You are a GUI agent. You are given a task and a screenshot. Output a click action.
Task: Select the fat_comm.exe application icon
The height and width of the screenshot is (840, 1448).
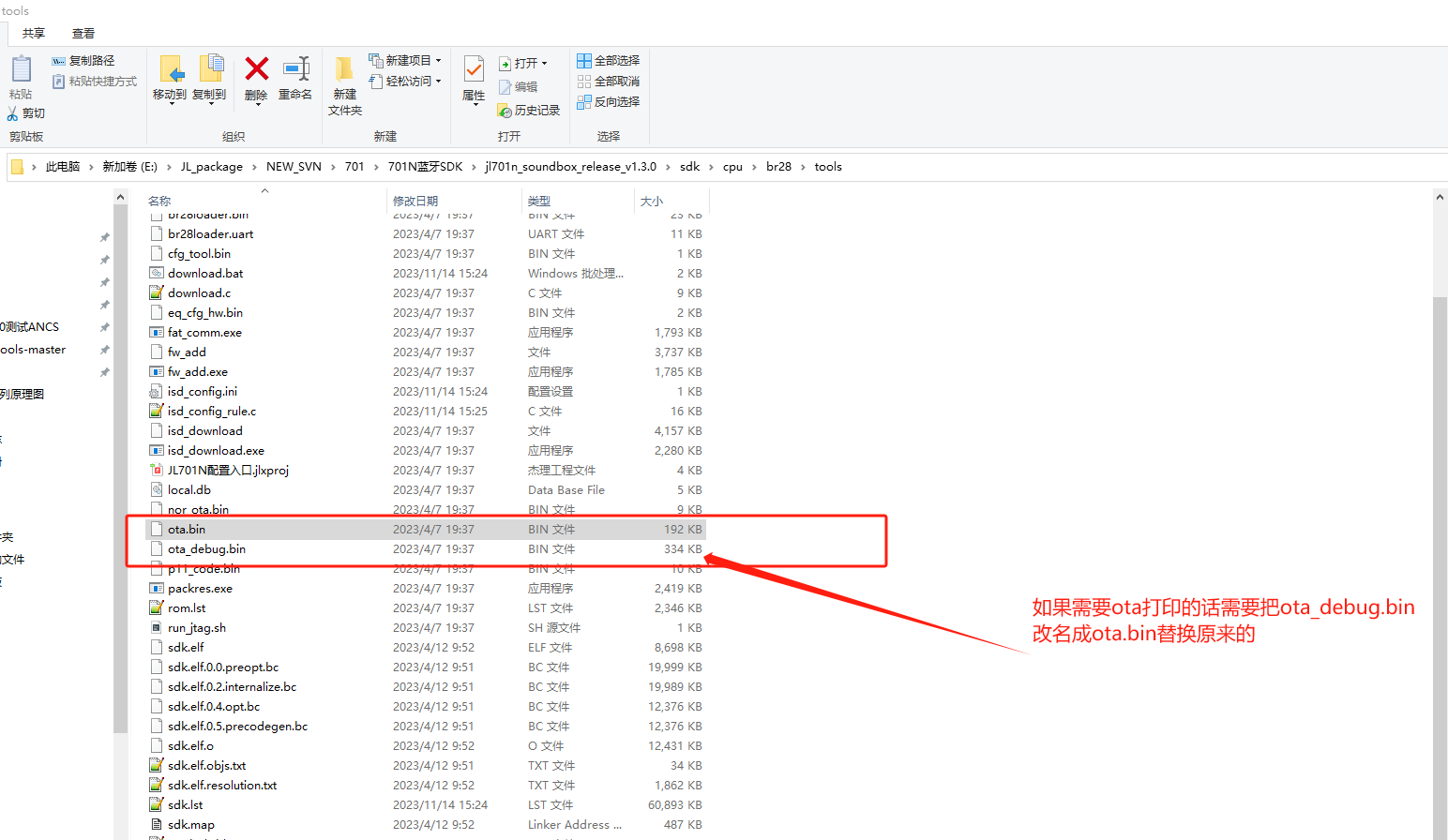click(157, 333)
